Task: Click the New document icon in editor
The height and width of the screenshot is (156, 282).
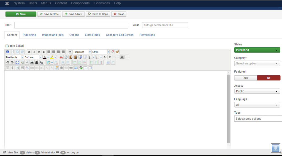Action: [x=12, y=52]
